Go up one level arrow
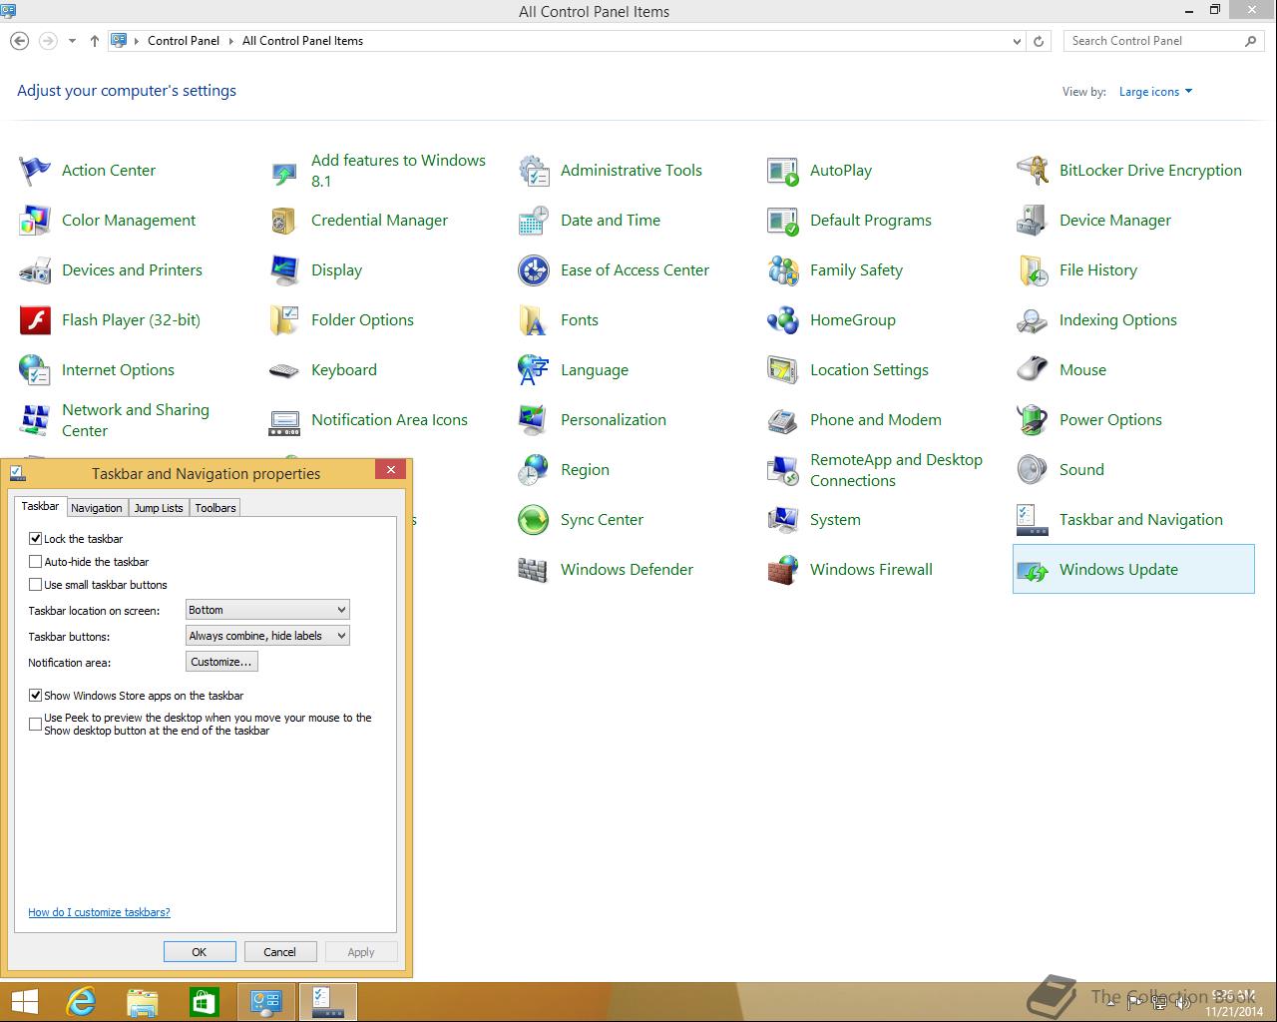Screen dimensions: 1277x1022 tap(95, 41)
